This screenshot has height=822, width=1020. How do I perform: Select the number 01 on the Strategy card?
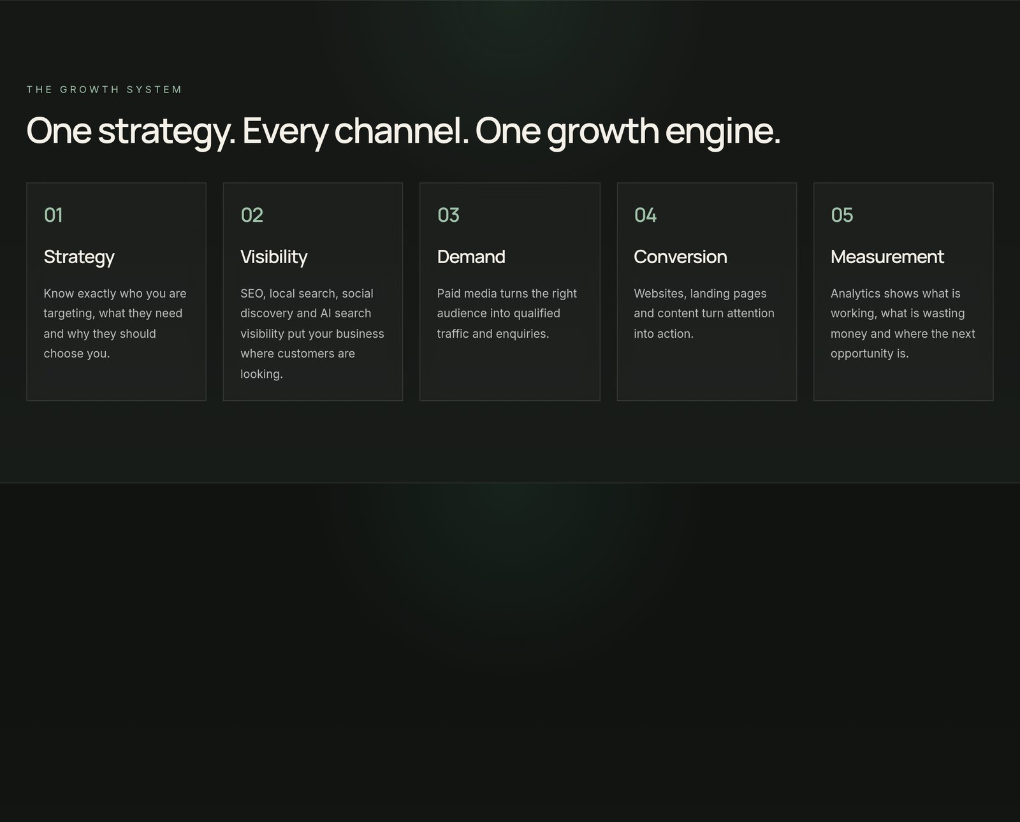(54, 215)
